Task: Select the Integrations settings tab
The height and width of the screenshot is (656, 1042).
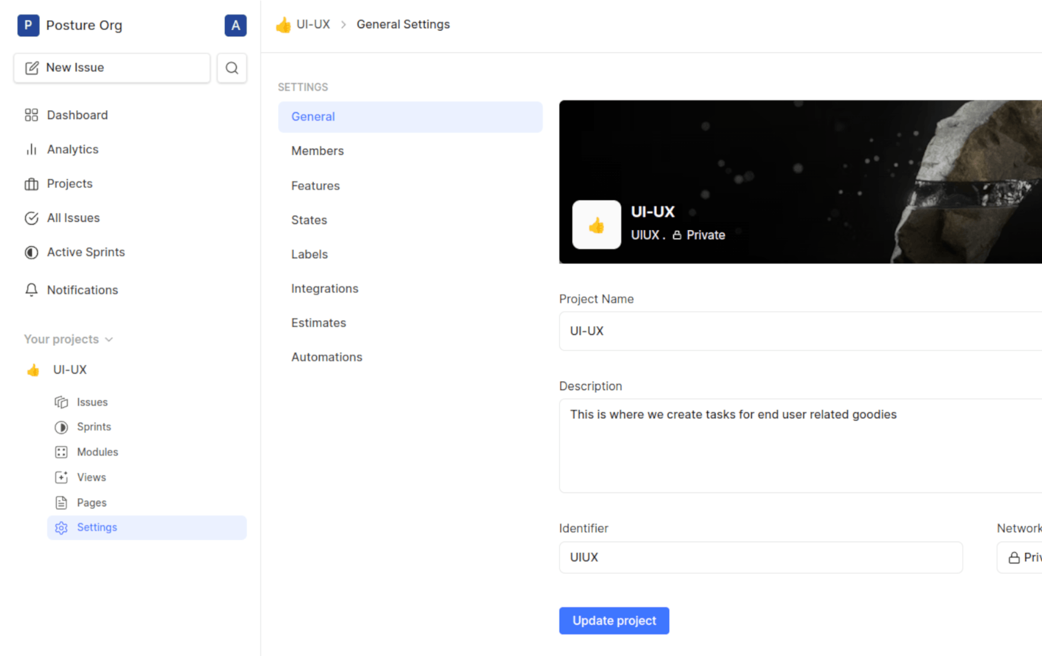Action: tap(325, 288)
